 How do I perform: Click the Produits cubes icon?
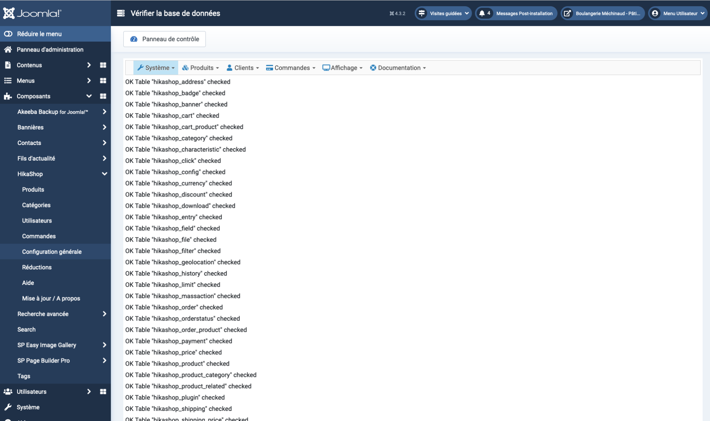[185, 68]
